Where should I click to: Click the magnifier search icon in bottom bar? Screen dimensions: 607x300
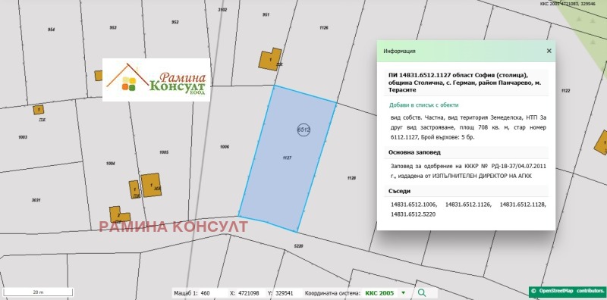point(422,292)
